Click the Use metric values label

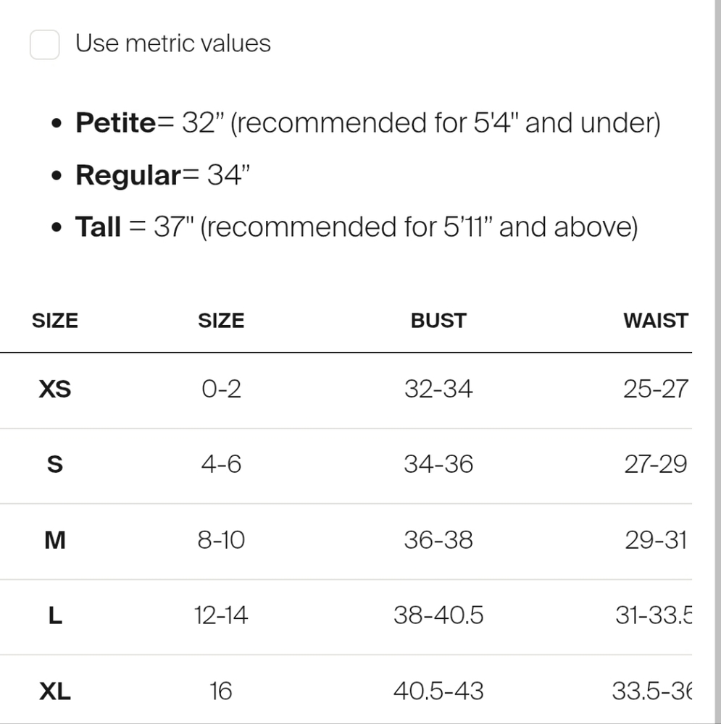pos(173,44)
